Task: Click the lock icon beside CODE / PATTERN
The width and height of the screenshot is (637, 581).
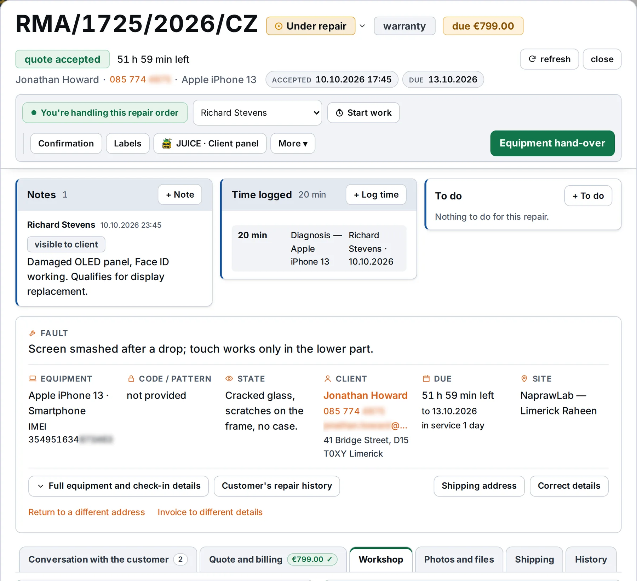Action: click(x=131, y=379)
